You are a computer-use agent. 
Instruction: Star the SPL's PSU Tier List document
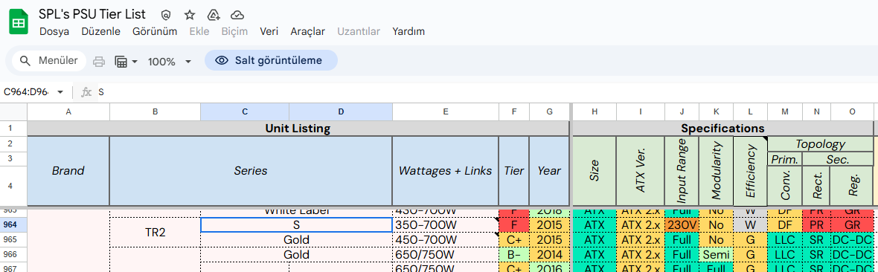tap(190, 15)
